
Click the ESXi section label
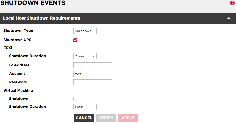[8, 48]
